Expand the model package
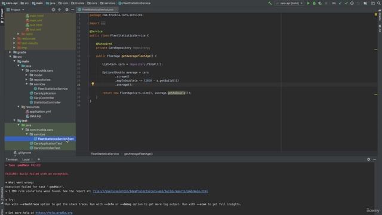Image resolution: width=382 pixels, height=215 pixels. pos(26,75)
